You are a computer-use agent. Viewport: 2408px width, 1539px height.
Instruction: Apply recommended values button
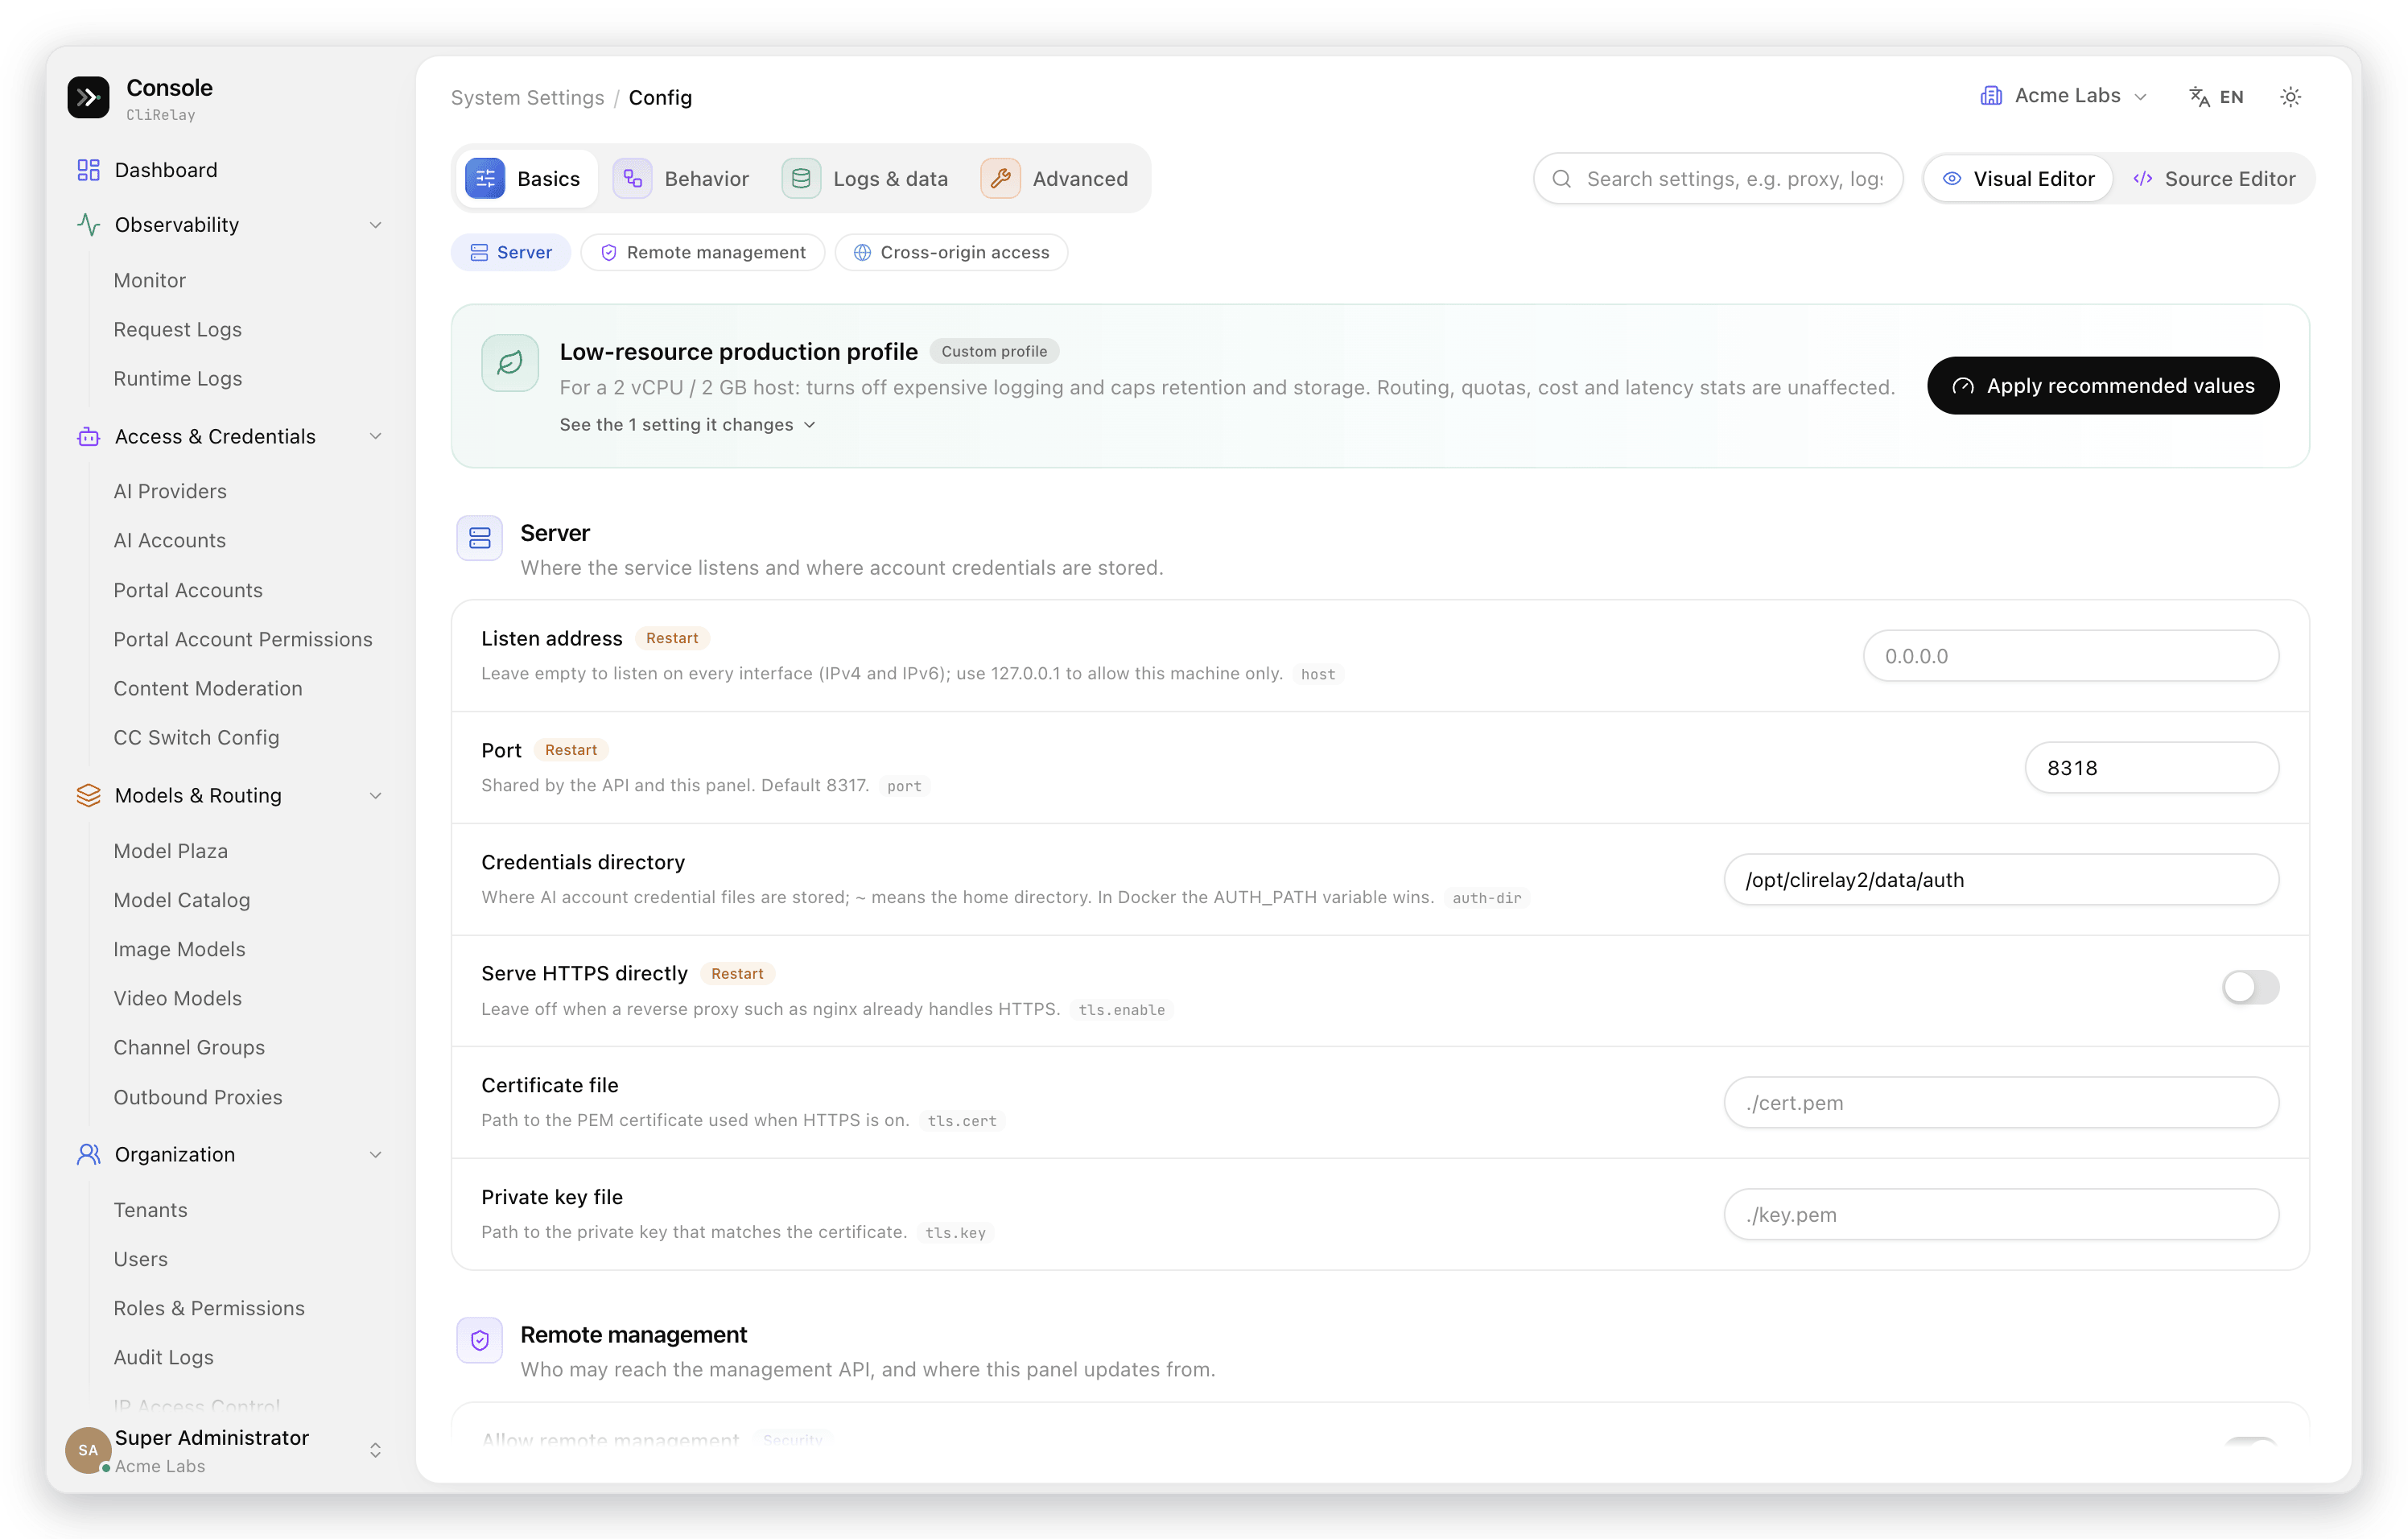point(2103,386)
